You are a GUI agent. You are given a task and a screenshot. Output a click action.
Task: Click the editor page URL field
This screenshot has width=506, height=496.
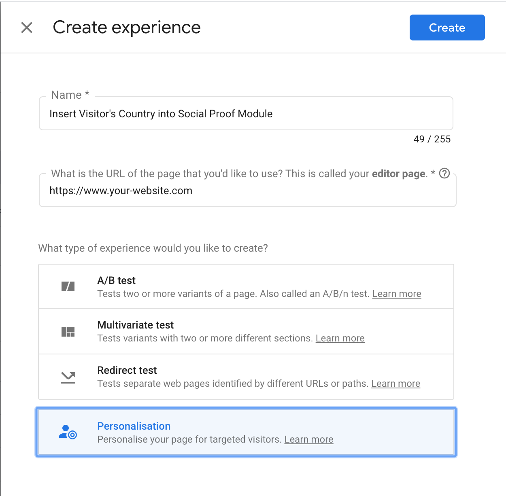pos(247,191)
